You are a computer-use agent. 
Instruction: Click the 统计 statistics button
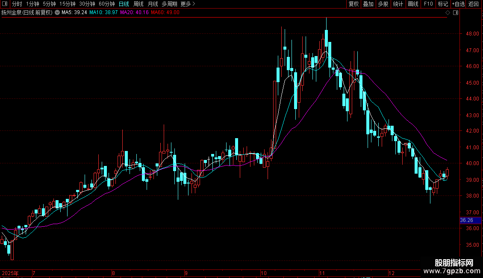tap(398, 4)
